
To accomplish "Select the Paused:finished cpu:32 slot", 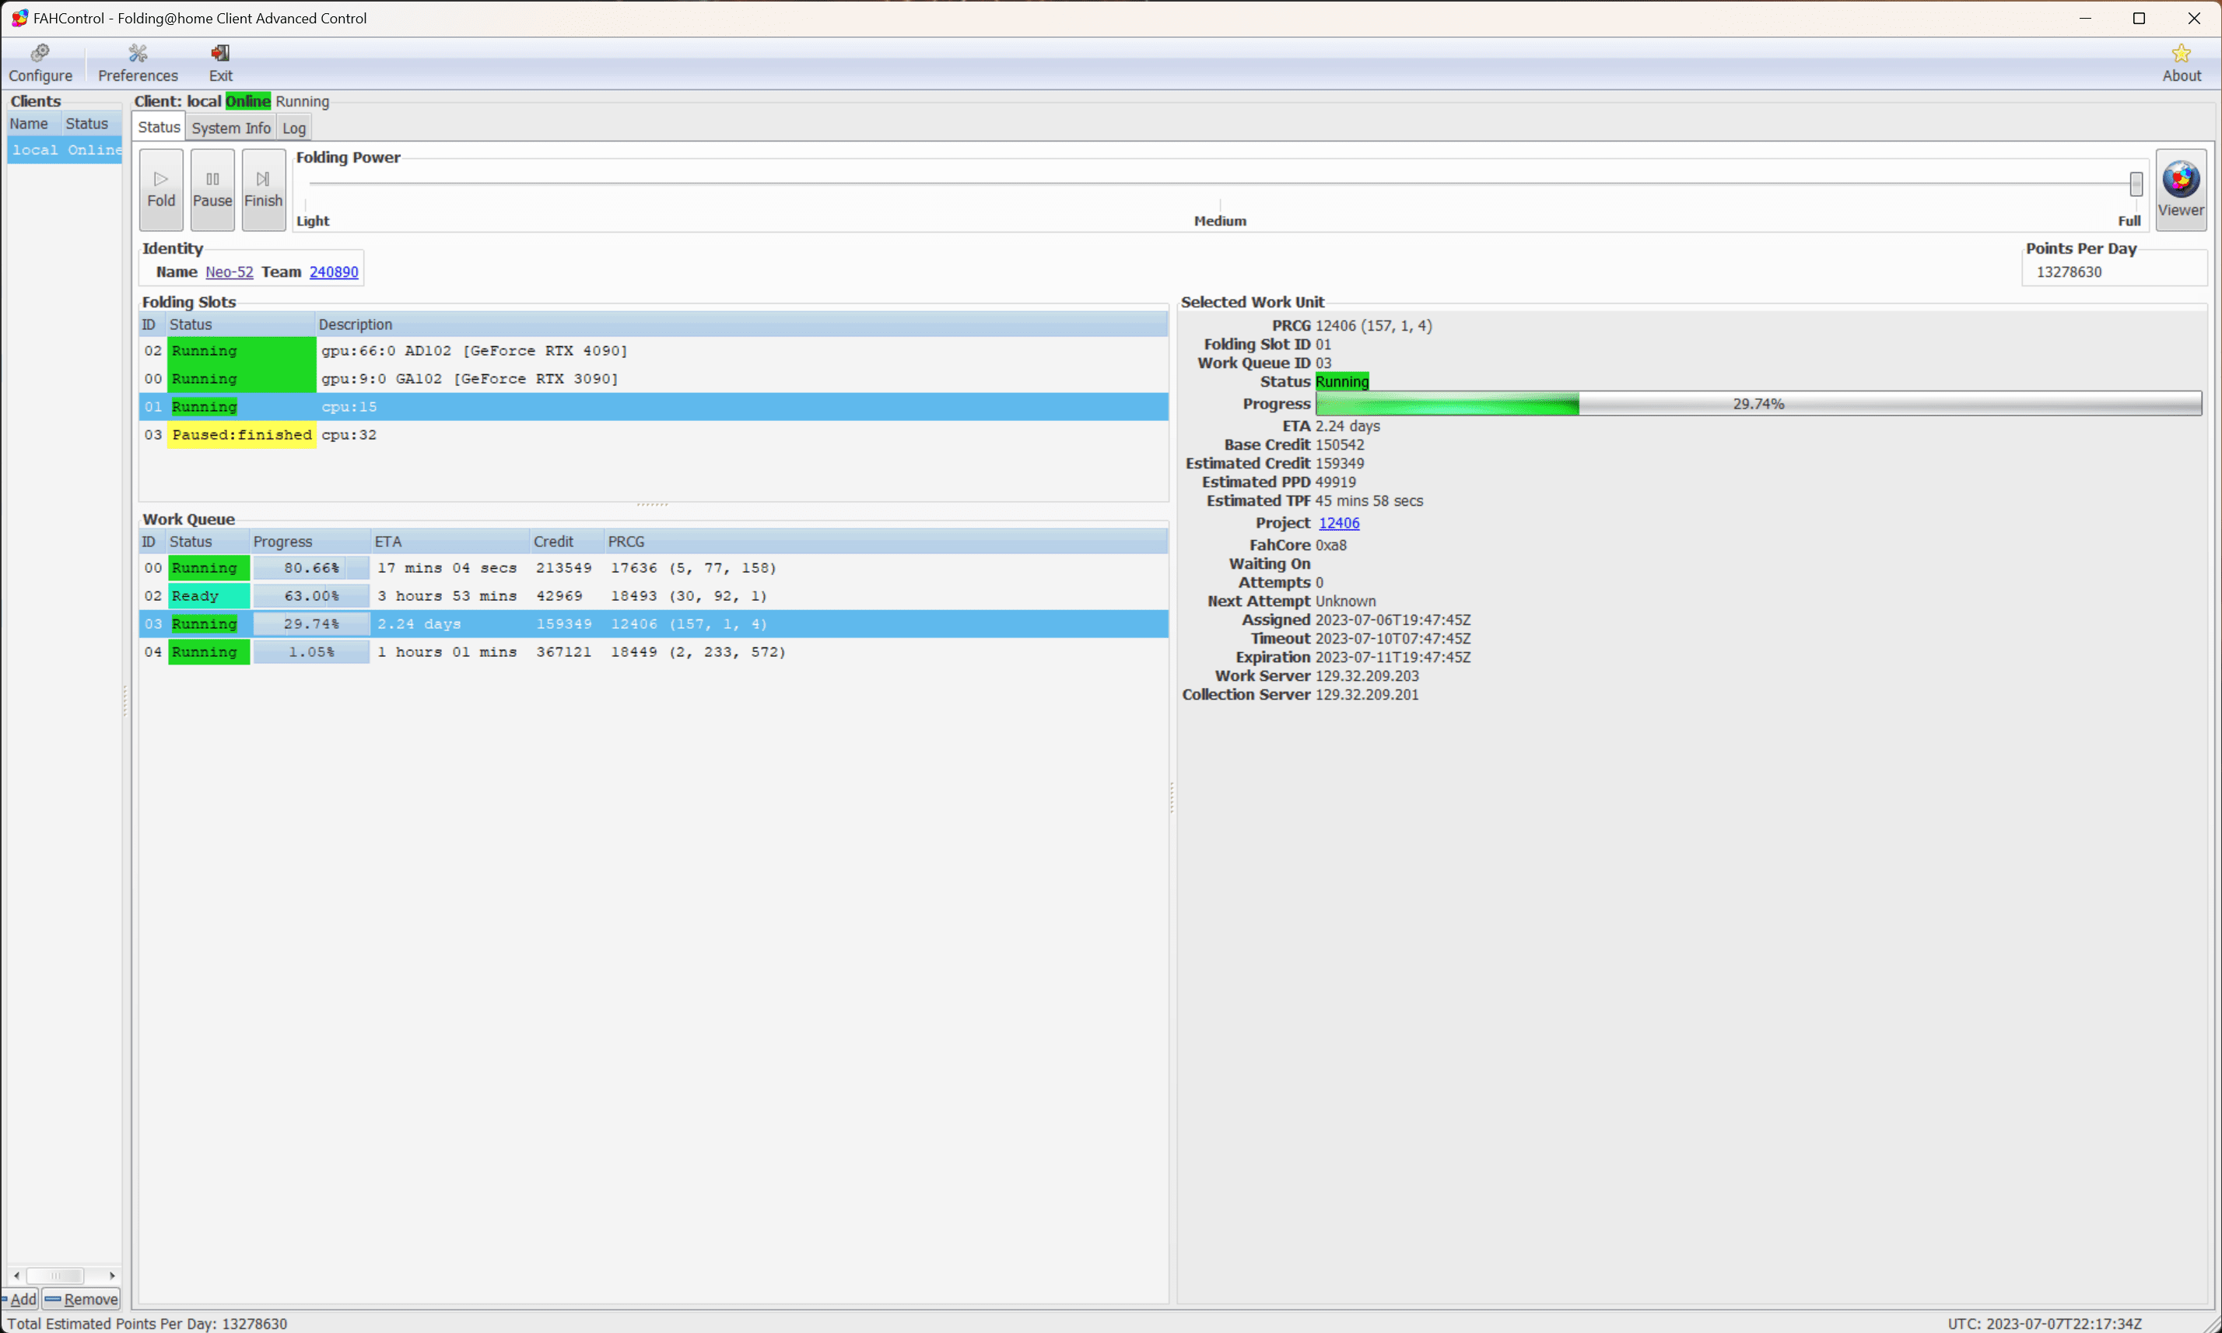I will (x=654, y=435).
